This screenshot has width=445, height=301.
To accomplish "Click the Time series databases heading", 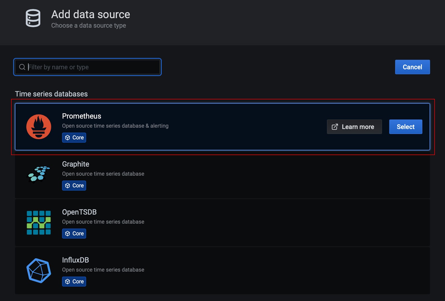I will [x=51, y=94].
